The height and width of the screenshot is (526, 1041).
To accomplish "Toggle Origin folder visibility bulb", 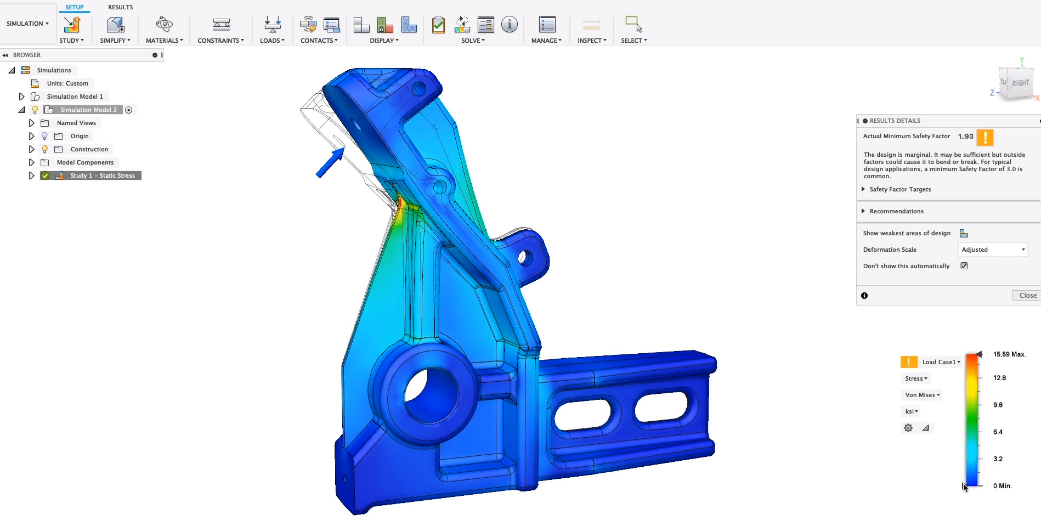I will (45, 136).
